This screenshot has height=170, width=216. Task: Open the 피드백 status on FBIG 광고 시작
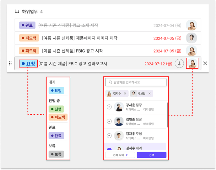[29, 51]
